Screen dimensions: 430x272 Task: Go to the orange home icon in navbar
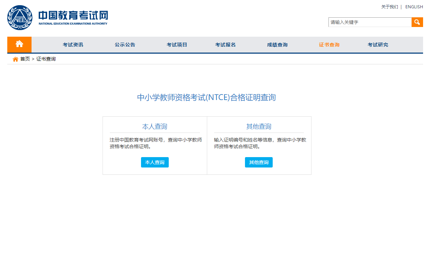pos(19,44)
